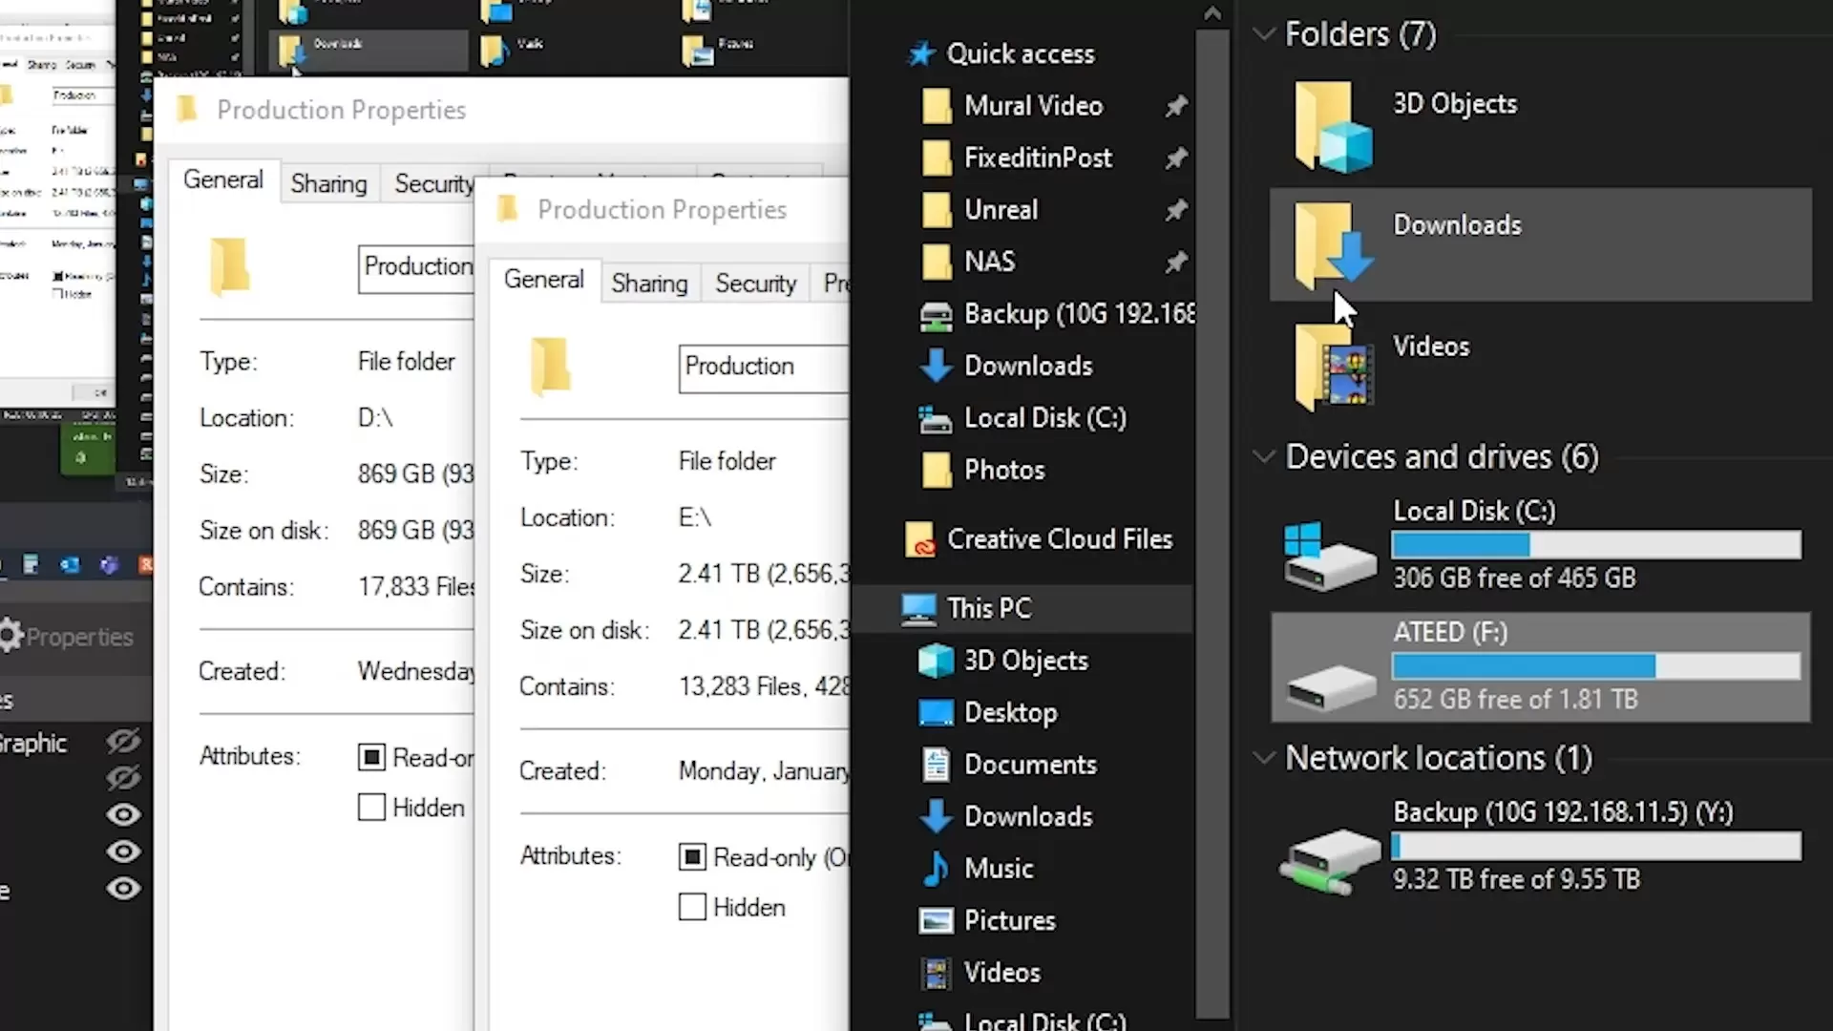Screen dimensions: 1833x1031
Task: Select Desktop under This PC
Action: [x=1010, y=713]
